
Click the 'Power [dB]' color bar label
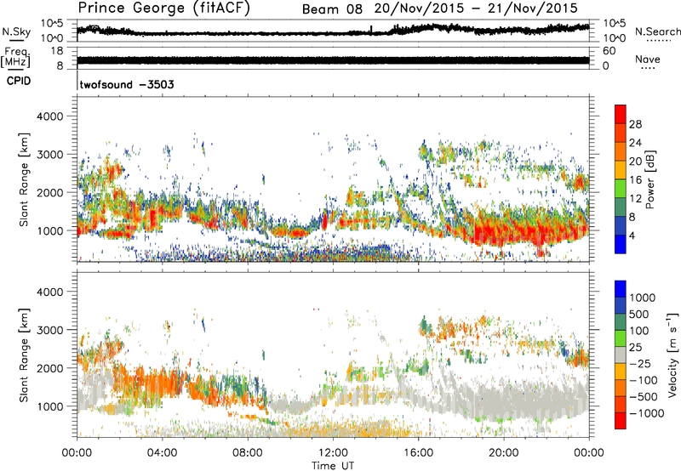click(x=650, y=179)
